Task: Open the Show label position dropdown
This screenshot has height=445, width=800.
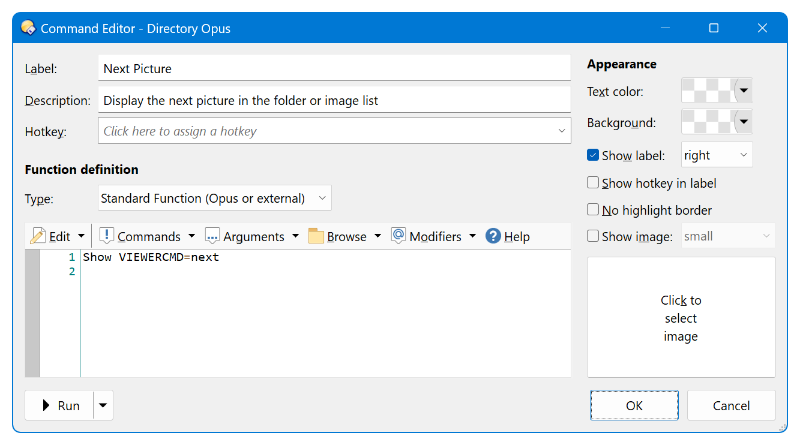Action: (717, 155)
